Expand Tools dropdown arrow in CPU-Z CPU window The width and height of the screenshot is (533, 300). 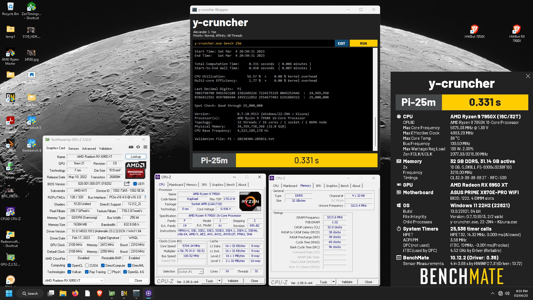219,281
